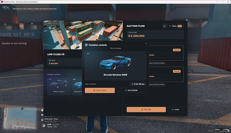Click the car icon on Claim vehicle
Image resolution: width=231 pixels, height=133 pixels.
[94, 90]
